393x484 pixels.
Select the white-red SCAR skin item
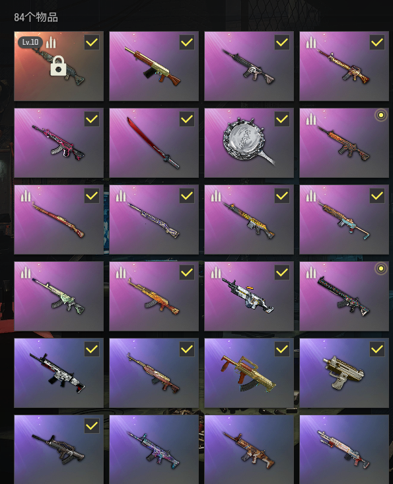pos(59,373)
